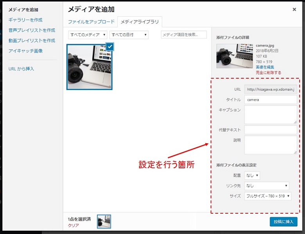Image resolution: width=305 pixels, height=234 pixels.
Task: Click the selected item thumbnail at bottom
Action: pos(104,221)
